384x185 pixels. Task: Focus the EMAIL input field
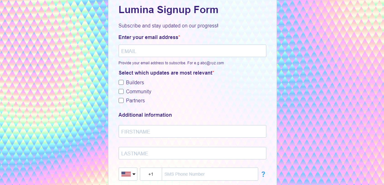coord(192,51)
